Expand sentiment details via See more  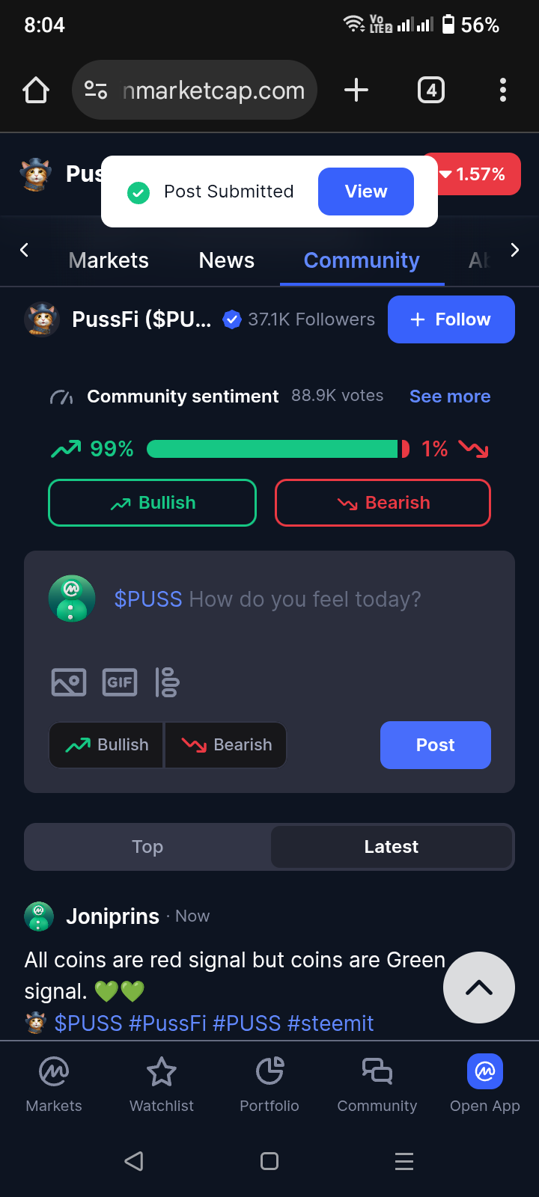point(450,397)
